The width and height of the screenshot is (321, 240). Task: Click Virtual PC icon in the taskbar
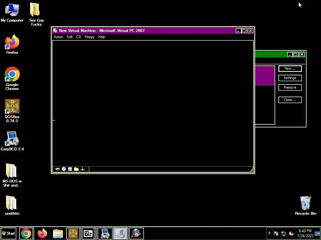click(120, 233)
